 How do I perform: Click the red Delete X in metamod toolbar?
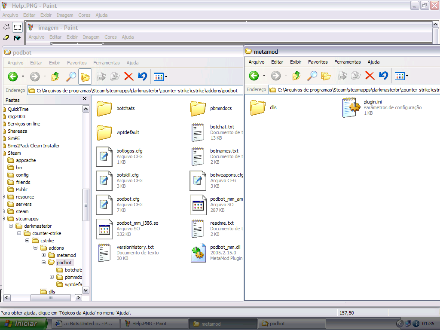(x=370, y=76)
